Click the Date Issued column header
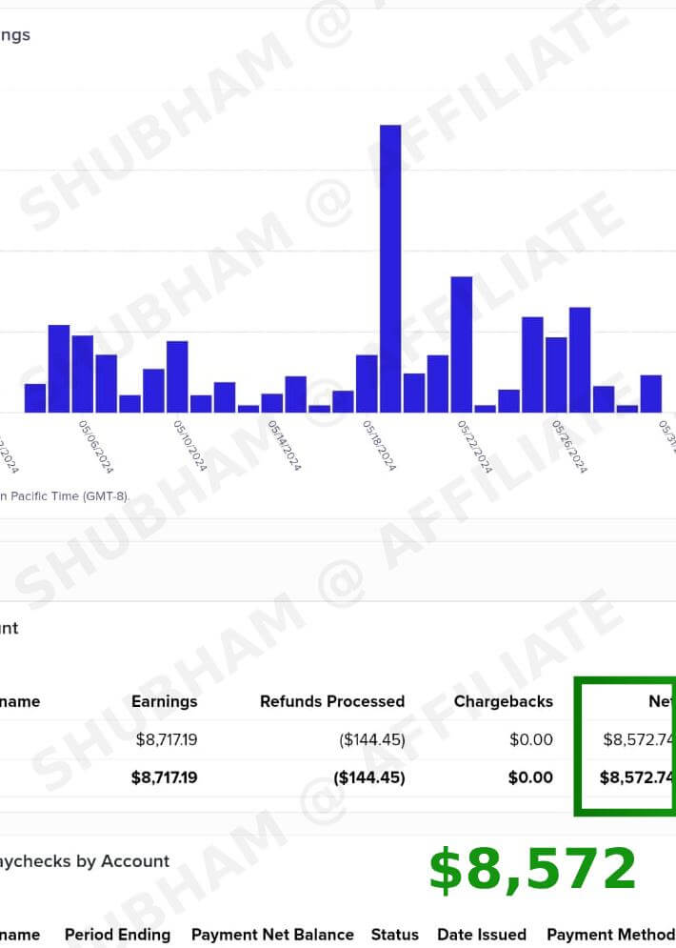 coord(482,935)
